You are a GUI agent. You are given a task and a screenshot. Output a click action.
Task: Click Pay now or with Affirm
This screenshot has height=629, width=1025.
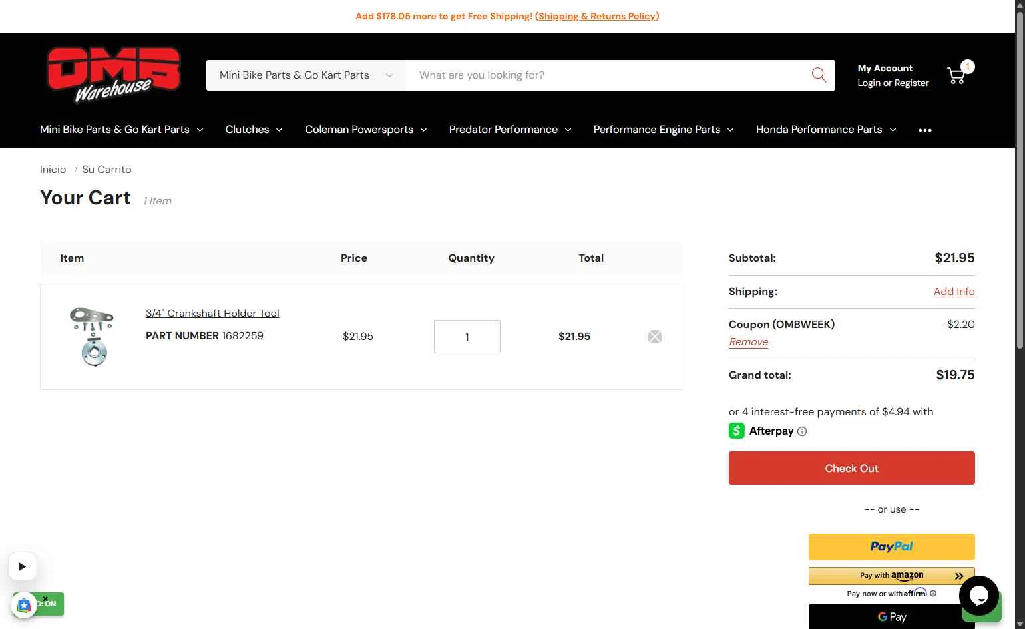click(887, 594)
